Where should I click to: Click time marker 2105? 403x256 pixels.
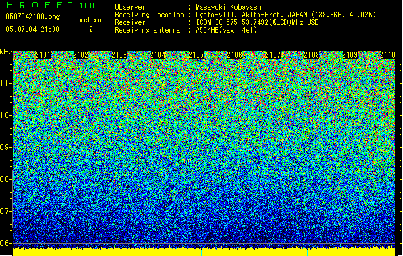tap(196, 55)
